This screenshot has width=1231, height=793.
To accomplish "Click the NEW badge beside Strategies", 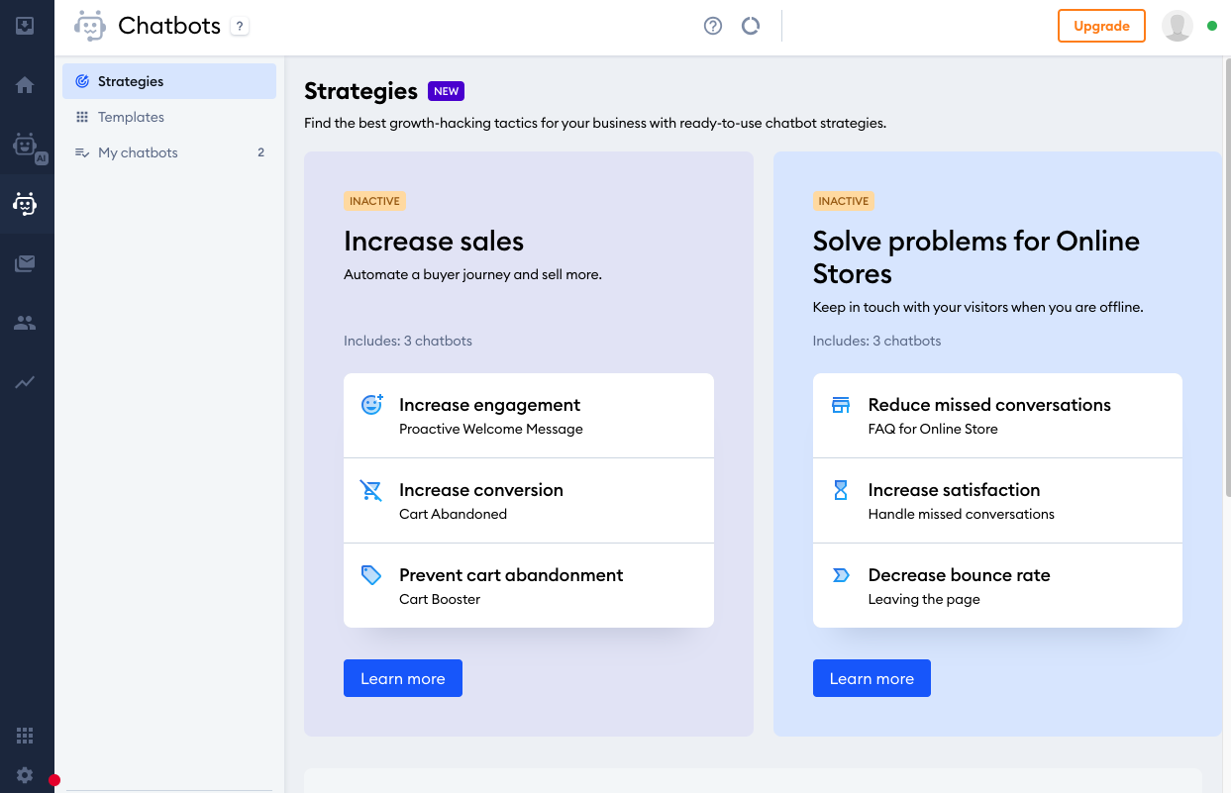I will pyautogui.click(x=447, y=91).
